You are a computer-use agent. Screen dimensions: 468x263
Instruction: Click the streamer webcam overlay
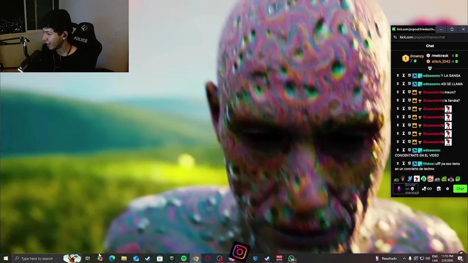64,36
